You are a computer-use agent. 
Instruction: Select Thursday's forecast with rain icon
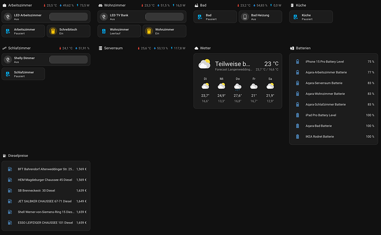coord(237,90)
